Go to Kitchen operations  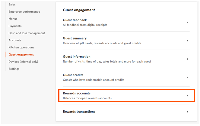pyautogui.click(x=21, y=48)
